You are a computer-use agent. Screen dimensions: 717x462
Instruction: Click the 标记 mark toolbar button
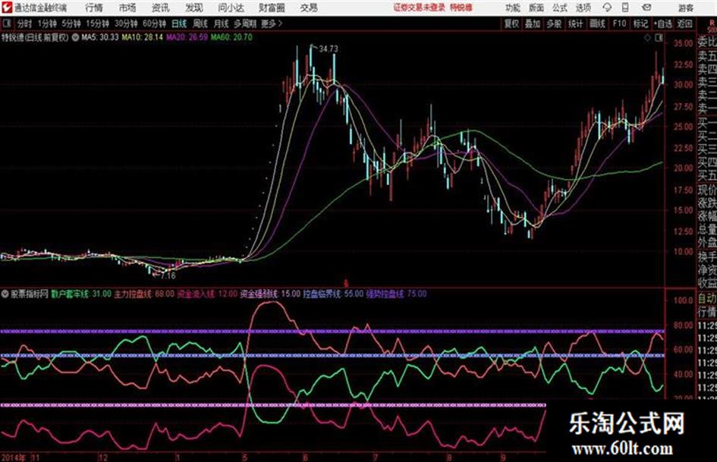(640, 24)
